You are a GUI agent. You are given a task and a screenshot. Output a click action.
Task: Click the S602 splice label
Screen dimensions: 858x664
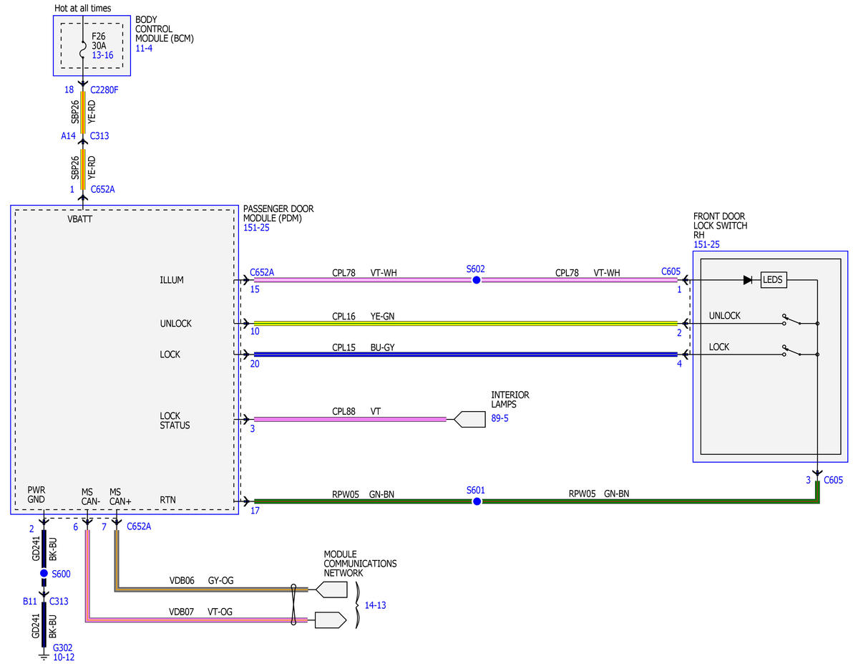pos(475,269)
